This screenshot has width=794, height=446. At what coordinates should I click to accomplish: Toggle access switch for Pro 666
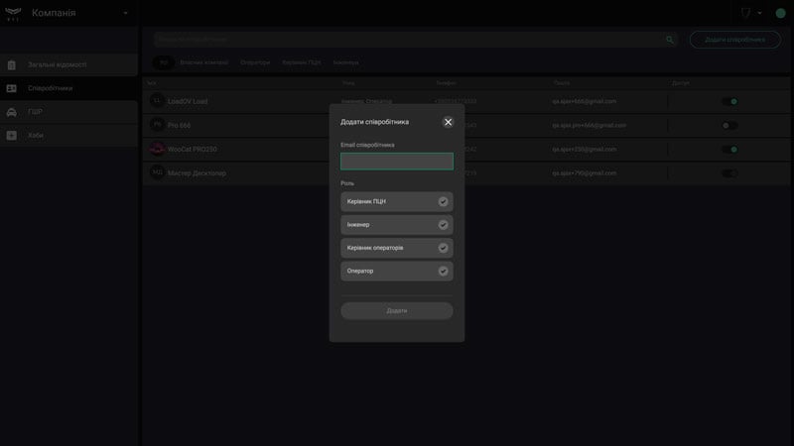[729, 126]
